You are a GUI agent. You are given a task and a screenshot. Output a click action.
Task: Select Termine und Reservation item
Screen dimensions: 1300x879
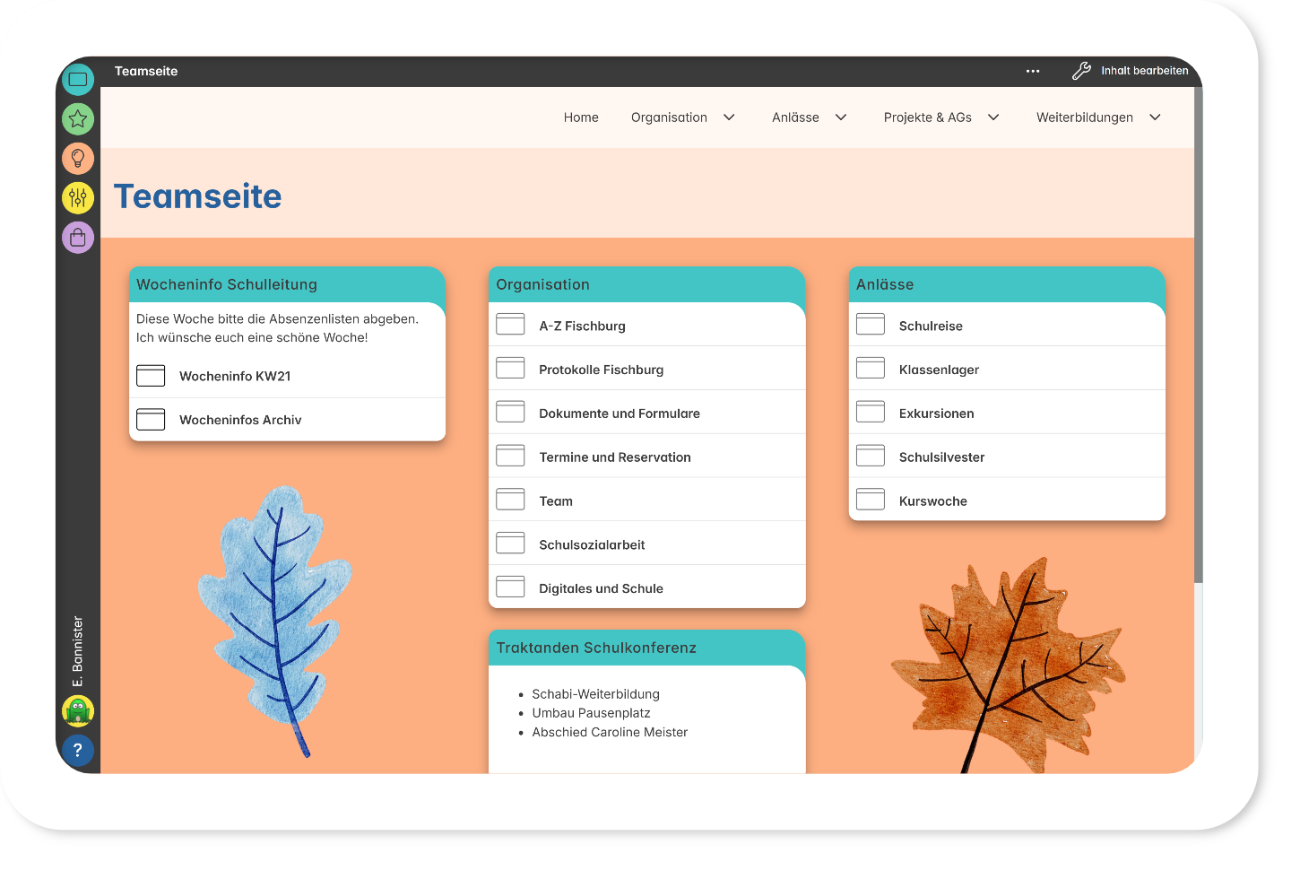click(x=614, y=457)
